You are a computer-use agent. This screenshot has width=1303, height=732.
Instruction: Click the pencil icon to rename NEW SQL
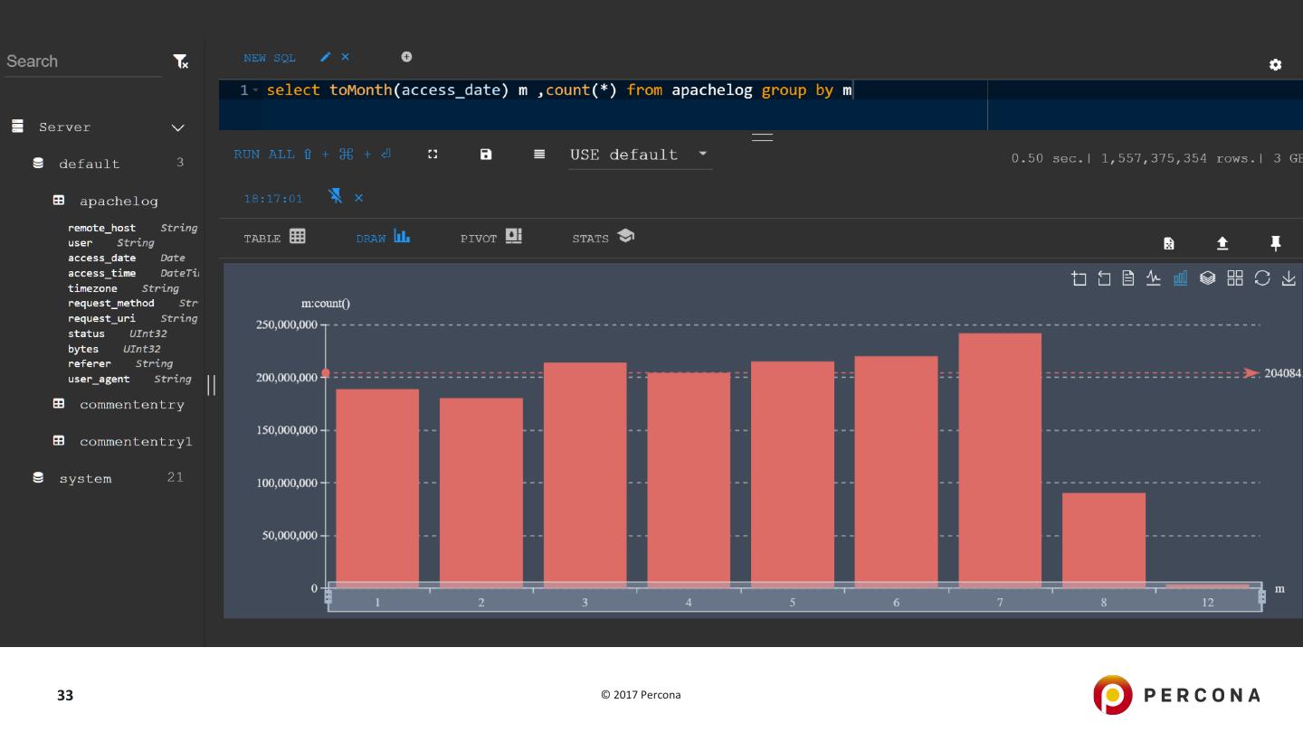326,58
